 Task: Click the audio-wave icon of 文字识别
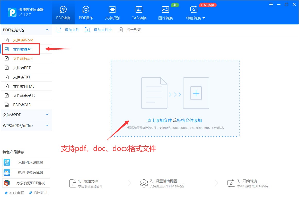pyautogui.click(x=112, y=10)
